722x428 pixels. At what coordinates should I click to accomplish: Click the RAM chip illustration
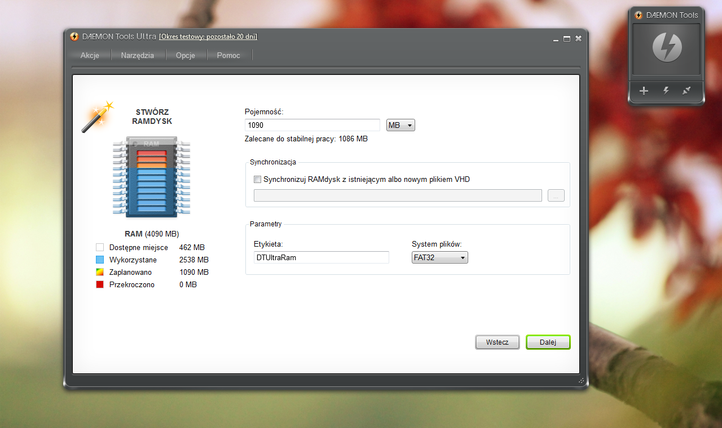[151, 176]
